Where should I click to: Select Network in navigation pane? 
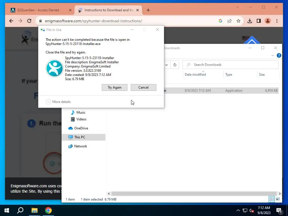pos(78,146)
